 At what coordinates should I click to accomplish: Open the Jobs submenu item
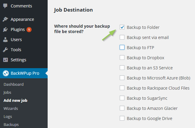coord(7,92)
